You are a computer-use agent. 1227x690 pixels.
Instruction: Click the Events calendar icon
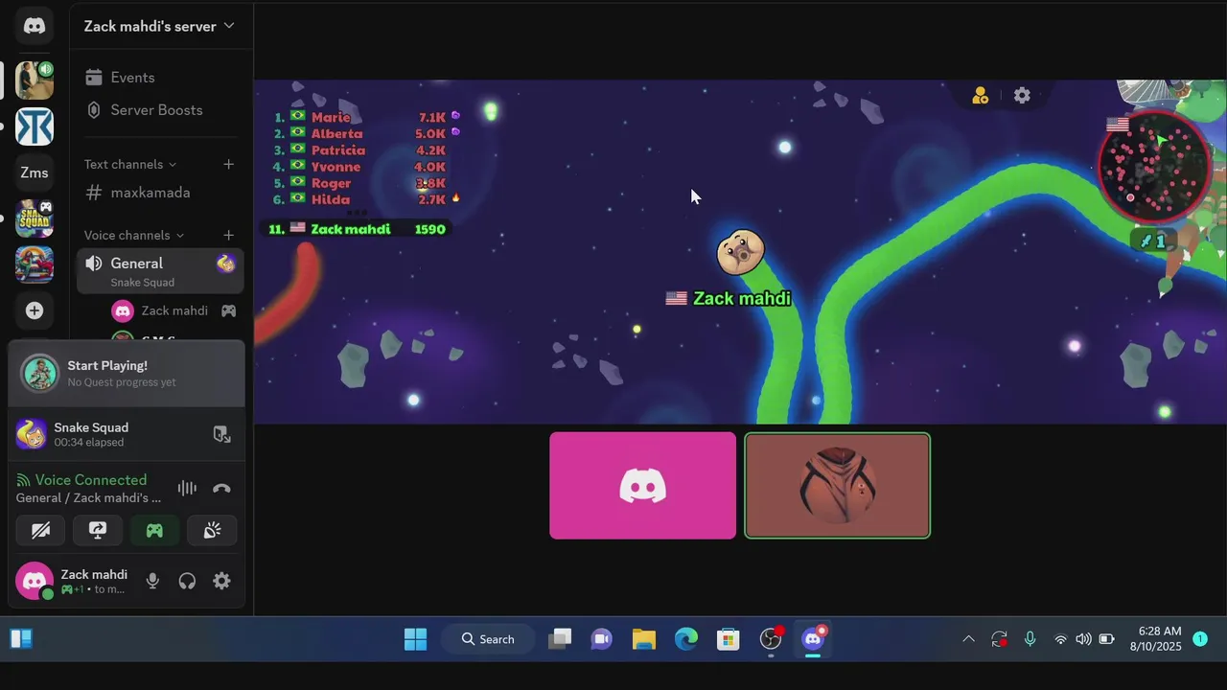pyautogui.click(x=93, y=78)
